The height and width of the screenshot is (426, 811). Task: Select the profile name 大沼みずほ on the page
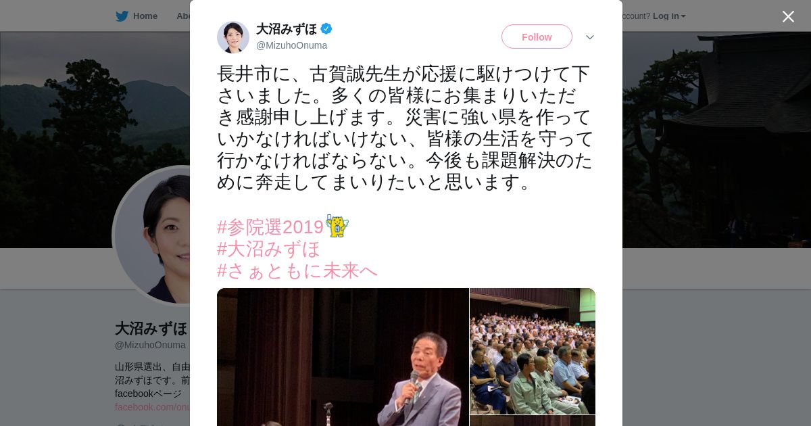tap(151, 329)
